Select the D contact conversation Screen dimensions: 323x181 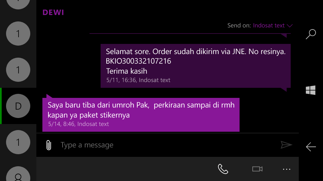[18, 106]
